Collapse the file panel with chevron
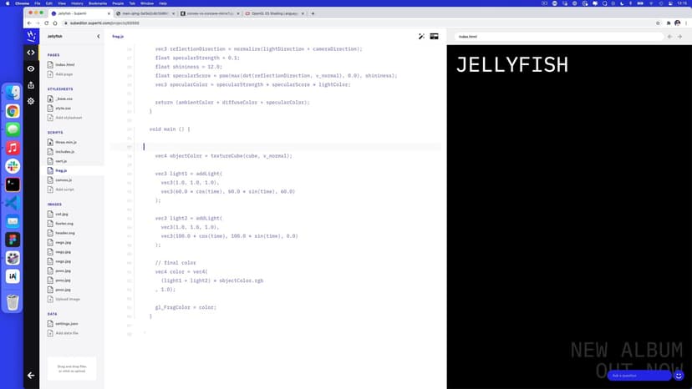Screen dimensions: 692x389 [99, 37]
